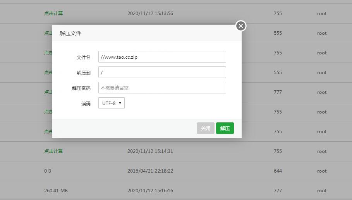This screenshot has width=352, height=200.
Task: Click the 解压密码 field label
Action: tap(81, 88)
